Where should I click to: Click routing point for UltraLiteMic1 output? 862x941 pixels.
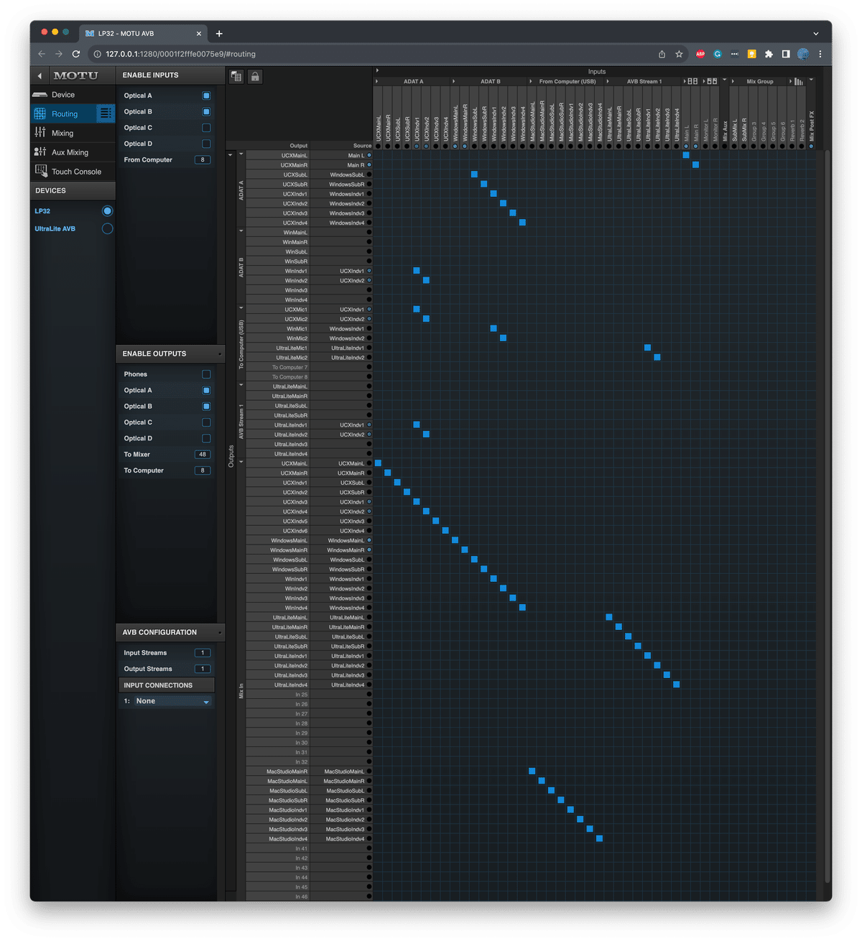(x=647, y=348)
